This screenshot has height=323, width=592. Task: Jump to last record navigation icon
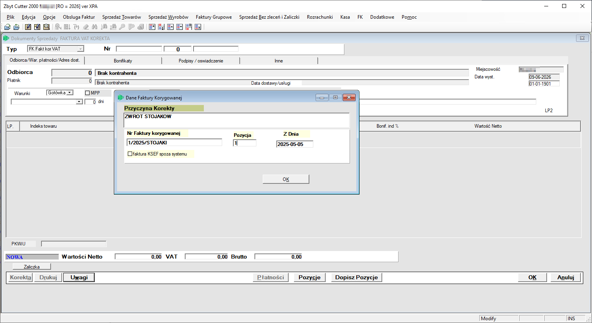click(x=197, y=27)
